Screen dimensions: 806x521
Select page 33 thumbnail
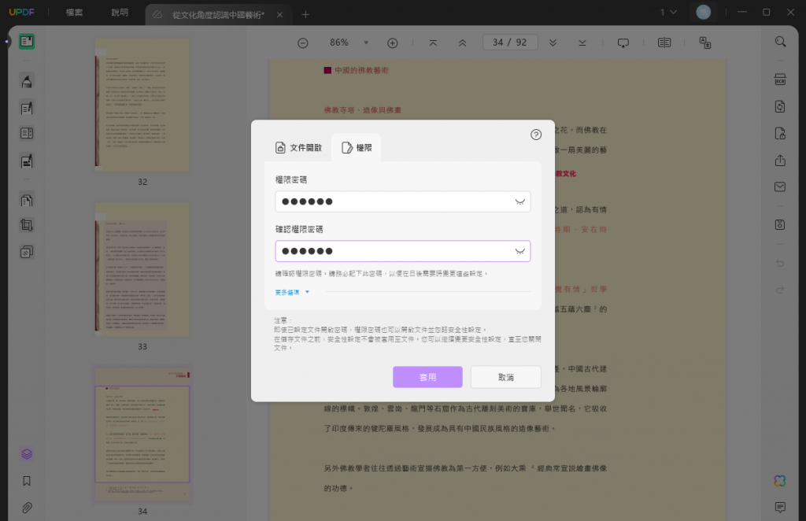point(142,270)
